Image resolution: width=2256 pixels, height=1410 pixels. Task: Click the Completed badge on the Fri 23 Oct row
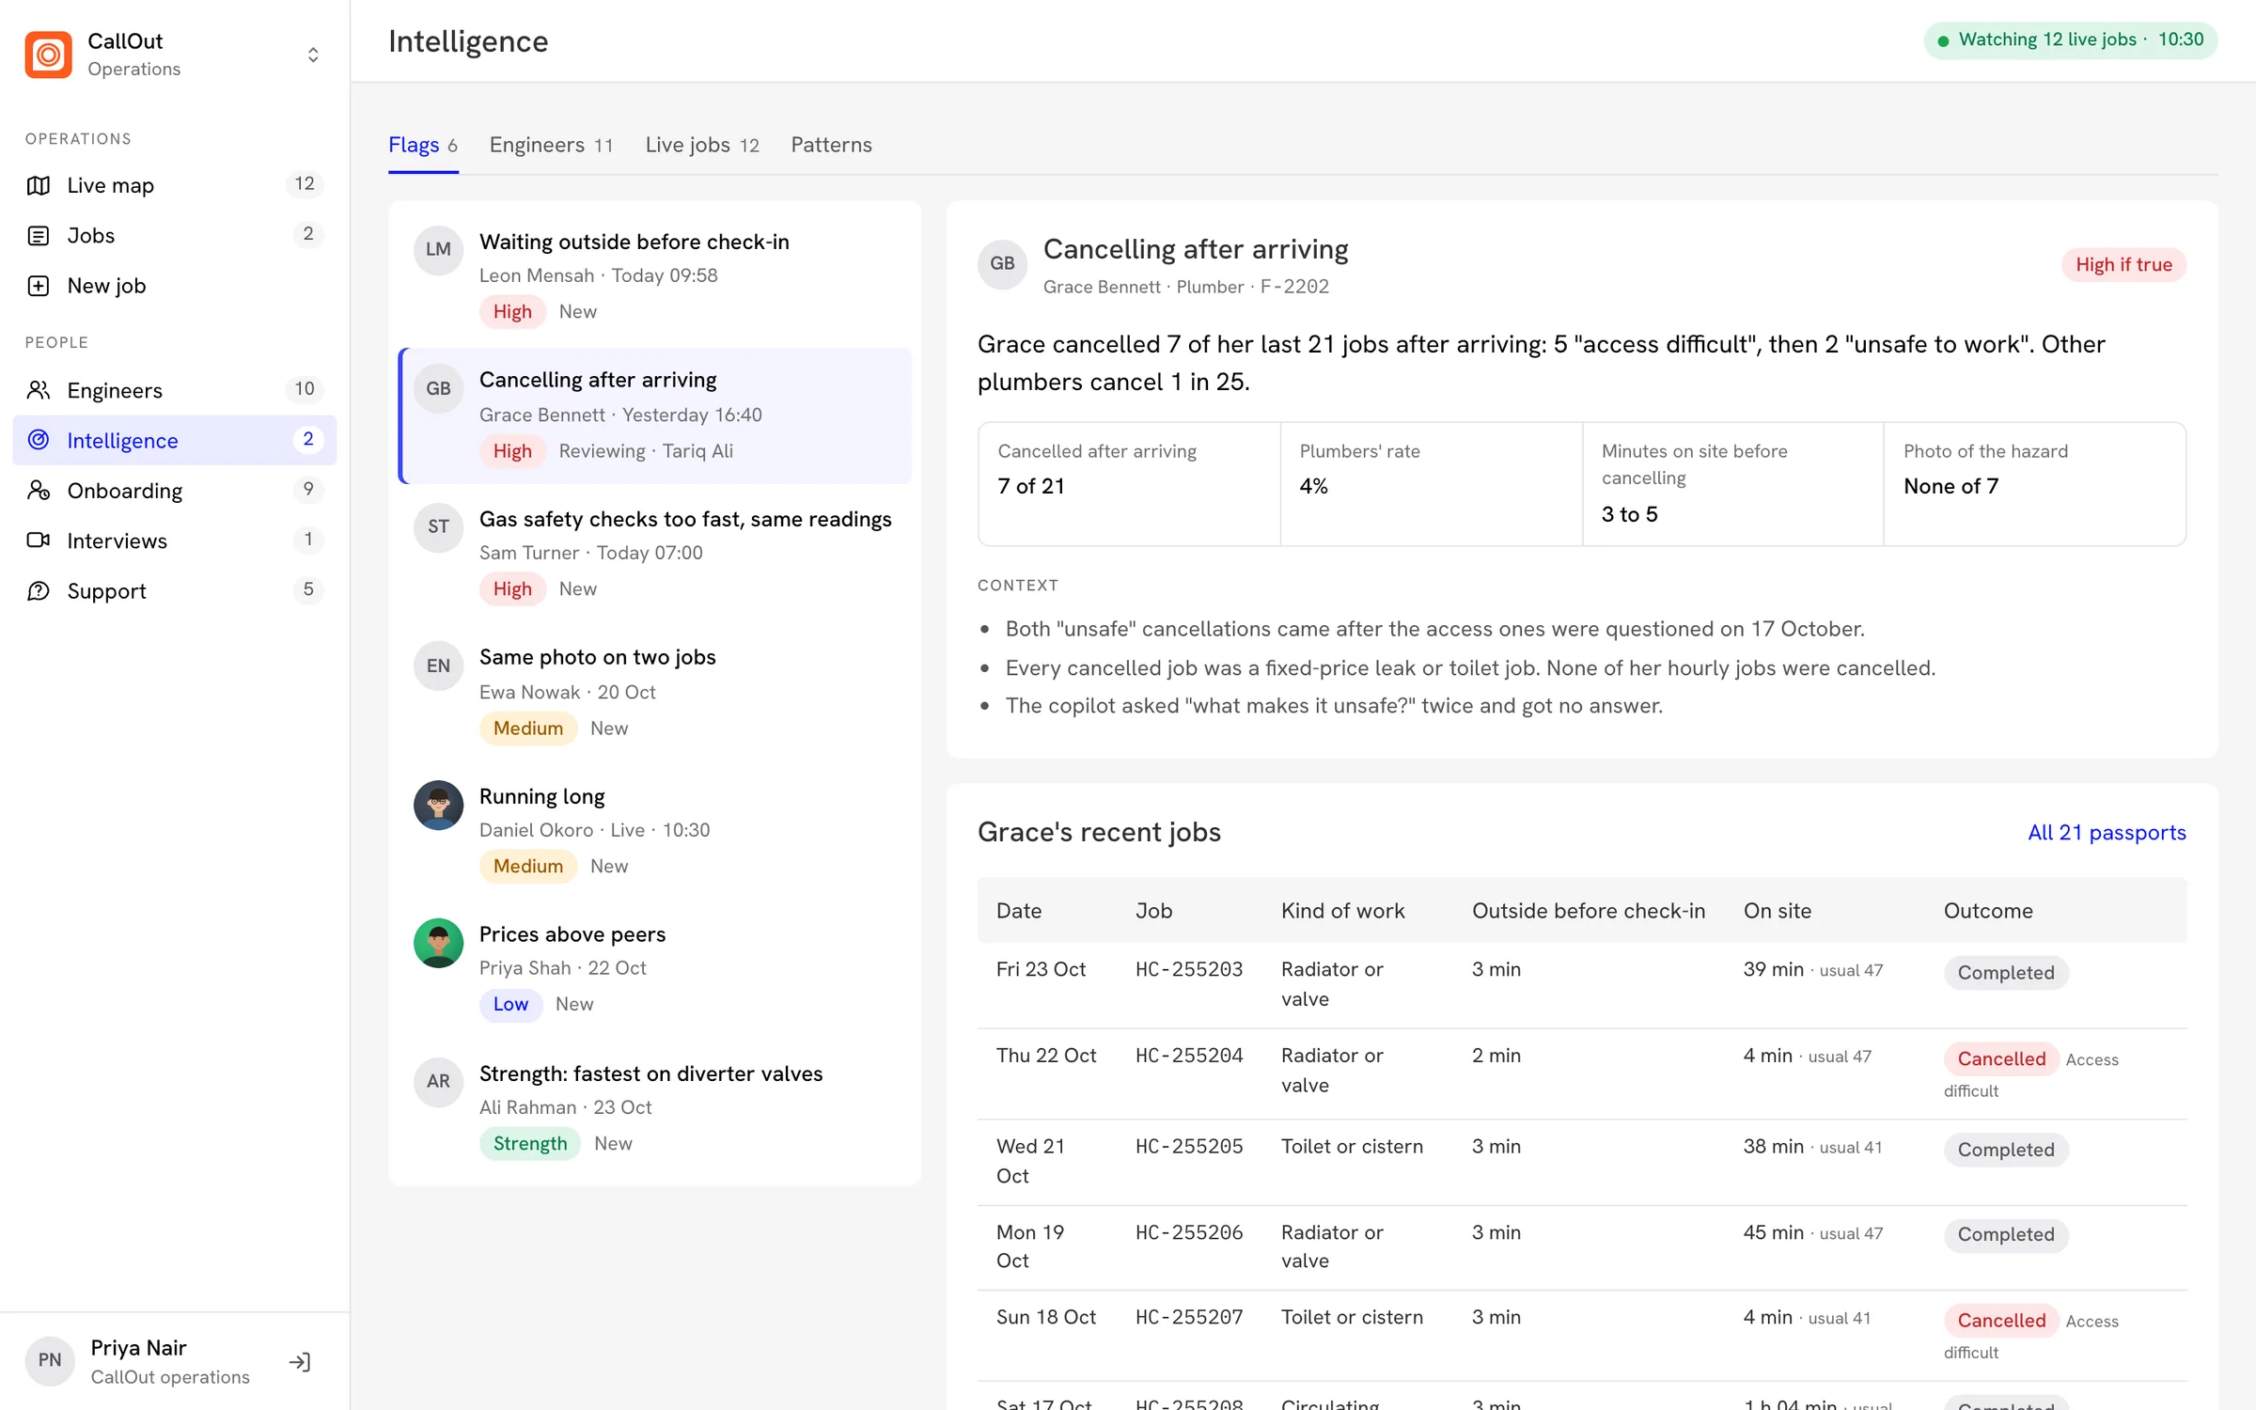(x=2006, y=973)
